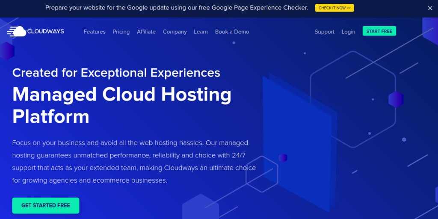The image size is (438, 219).
Task: Click the heading Created for Exceptional Experiences
Action: tap(116, 73)
